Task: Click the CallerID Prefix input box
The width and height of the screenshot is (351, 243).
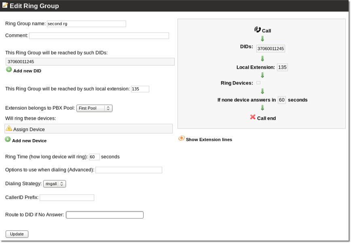Action: click(67, 198)
